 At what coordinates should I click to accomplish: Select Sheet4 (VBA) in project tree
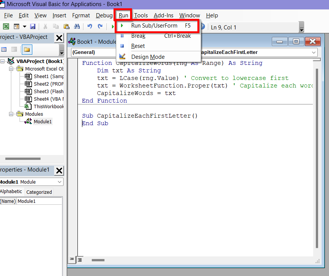[49, 99]
